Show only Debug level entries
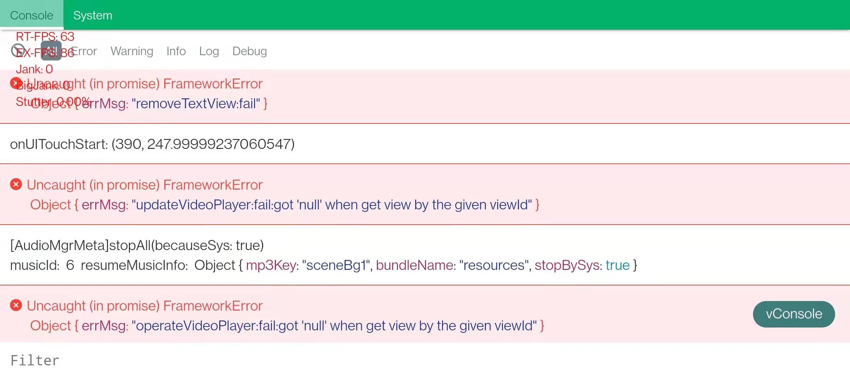Screen dimensions: 850x382 pos(250,51)
